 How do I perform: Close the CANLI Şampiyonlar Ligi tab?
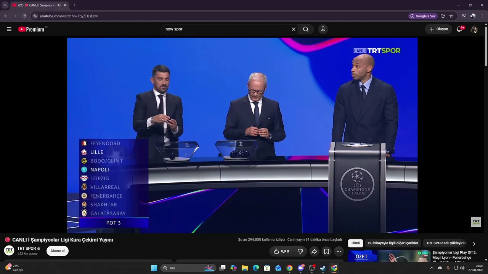(65, 5)
